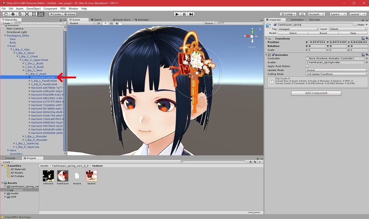Toggle kamikazari_spring active checkbox

coord(275,25)
